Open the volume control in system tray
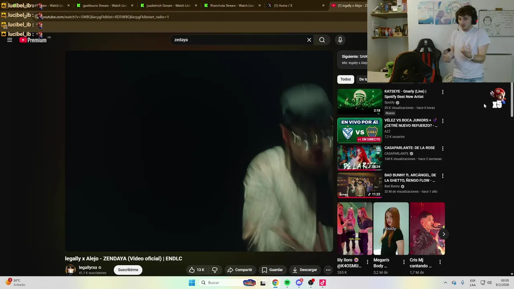 489,283
